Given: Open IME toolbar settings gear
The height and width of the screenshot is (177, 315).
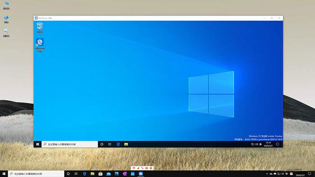Looking at the screenshot, I should (x=151, y=168).
